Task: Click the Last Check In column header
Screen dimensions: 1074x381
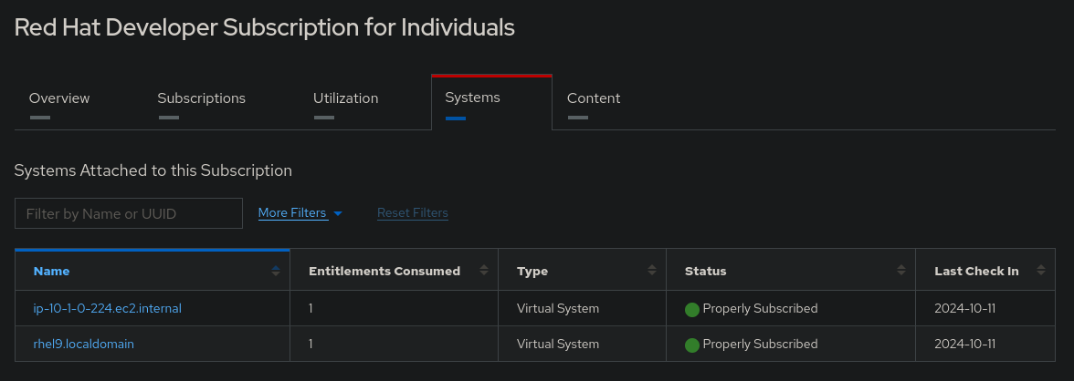Action: tap(976, 271)
